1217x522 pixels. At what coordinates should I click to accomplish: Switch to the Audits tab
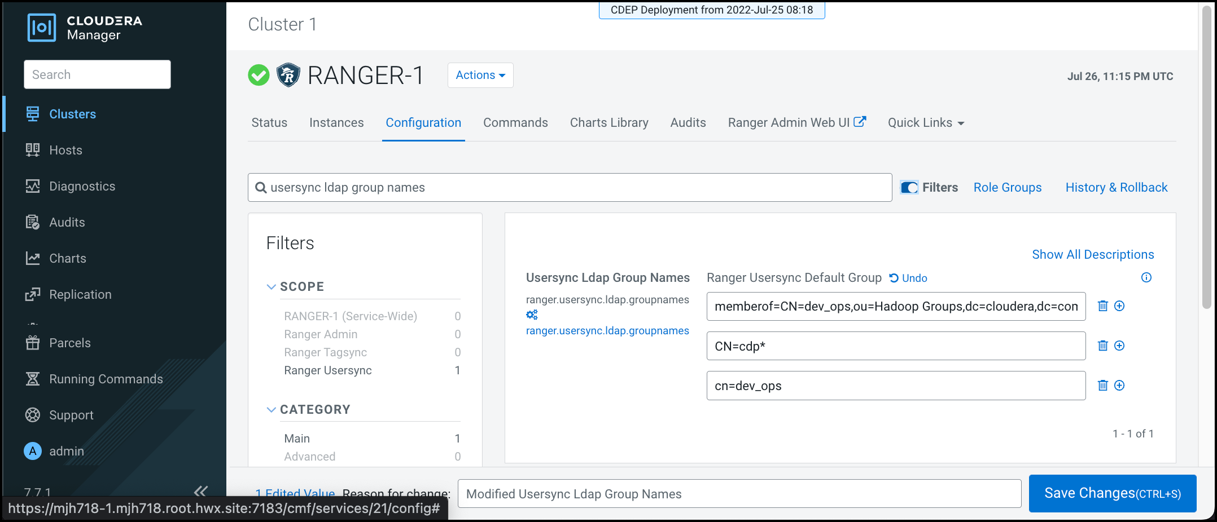point(688,122)
